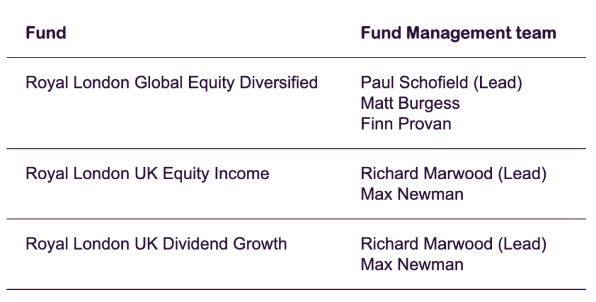Click Richard Marwood (Lead) under UK Dividend Growth
This screenshot has height=302, width=596.
[x=453, y=244]
